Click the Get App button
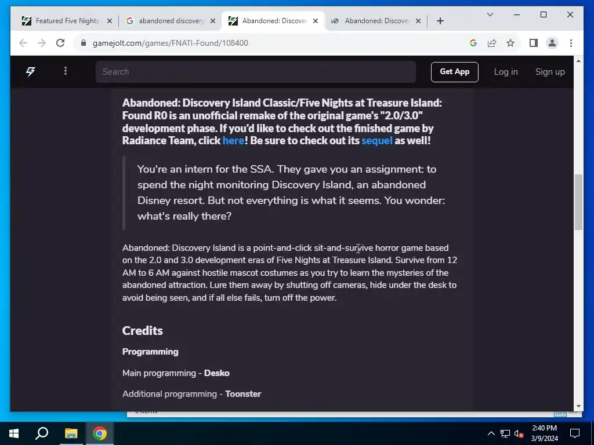 tap(455, 72)
